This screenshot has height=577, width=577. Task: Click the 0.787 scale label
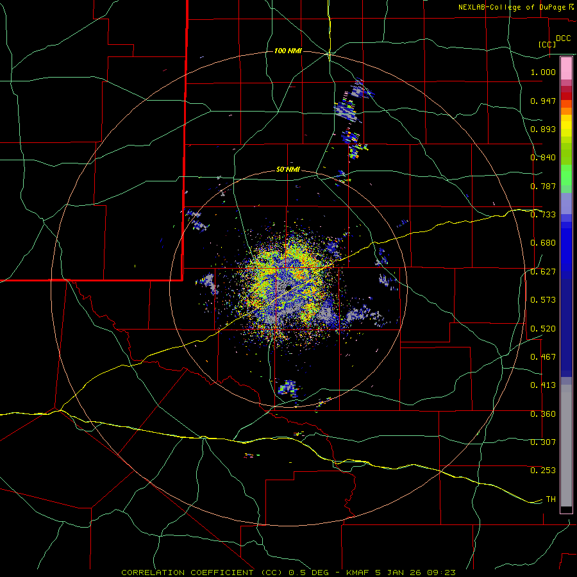click(543, 186)
